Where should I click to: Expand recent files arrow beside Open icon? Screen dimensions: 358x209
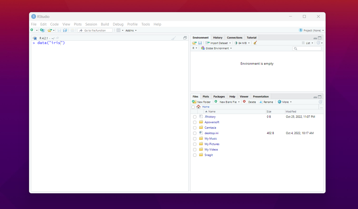(54, 30)
